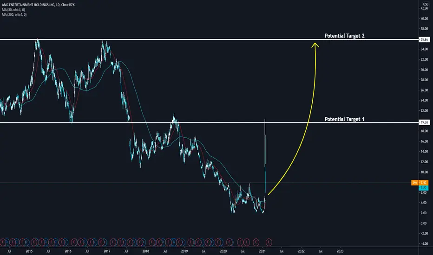Click the earnings marker just right of 2020
This screenshot has height=255, width=433.
tap(229, 242)
